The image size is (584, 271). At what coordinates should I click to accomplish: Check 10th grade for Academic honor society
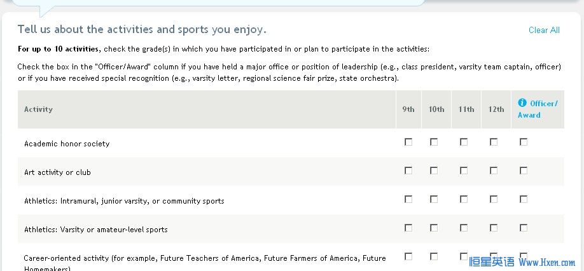coord(434,142)
